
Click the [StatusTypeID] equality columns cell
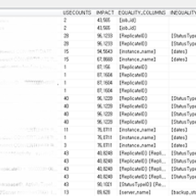coord(143,184)
